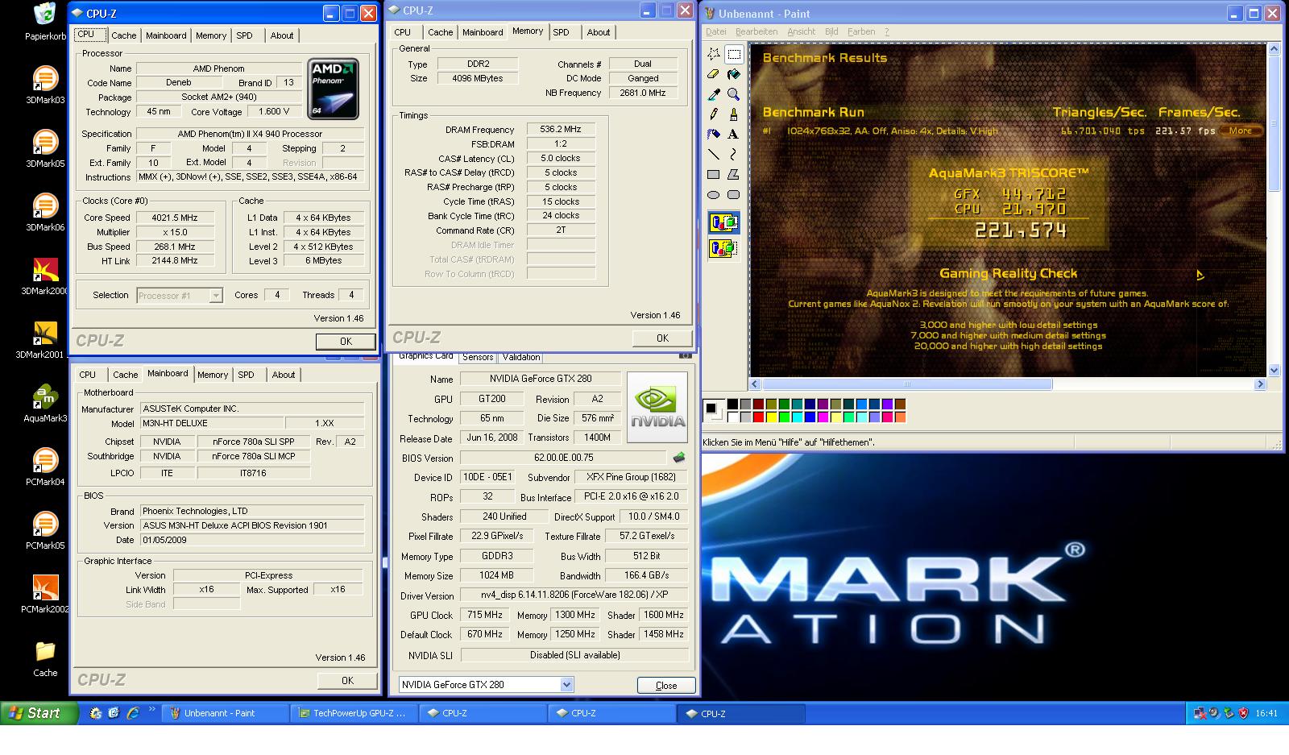Click the More button in AquaMark results
The width and height of the screenshot is (1289, 755).
click(x=1241, y=131)
